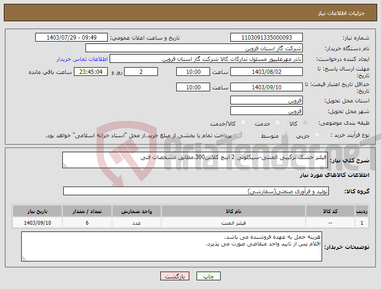Click the تاریخ نیاز column header

coord(37,211)
